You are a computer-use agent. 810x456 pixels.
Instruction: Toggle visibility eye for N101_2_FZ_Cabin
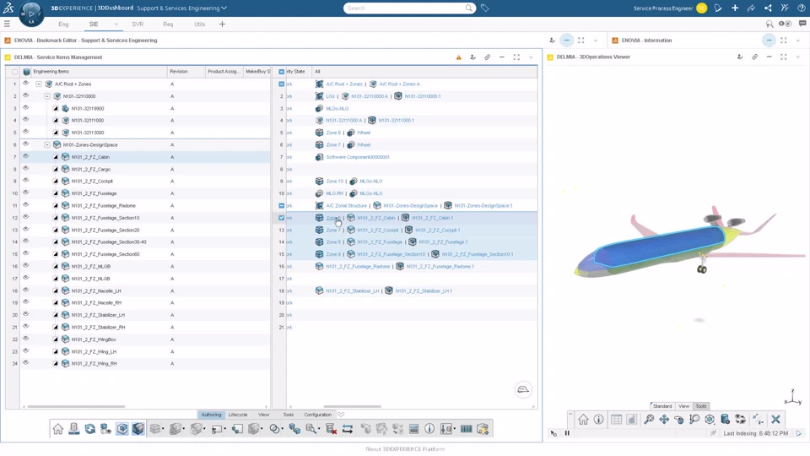click(25, 157)
